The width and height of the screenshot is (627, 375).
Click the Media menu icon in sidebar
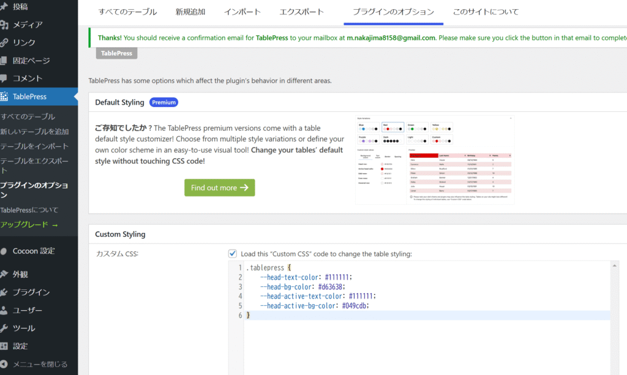pyautogui.click(x=4, y=25)
